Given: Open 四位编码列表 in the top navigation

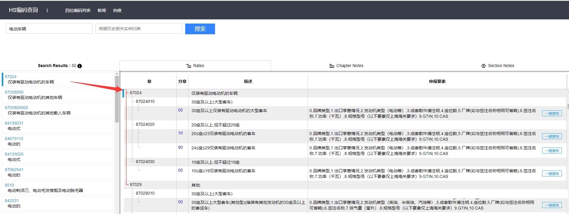Looking at the screenshot, I should tap(78, 10).
